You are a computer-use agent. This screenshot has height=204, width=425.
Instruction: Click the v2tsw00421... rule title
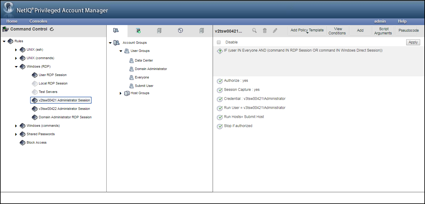click(x=228, y=31)
